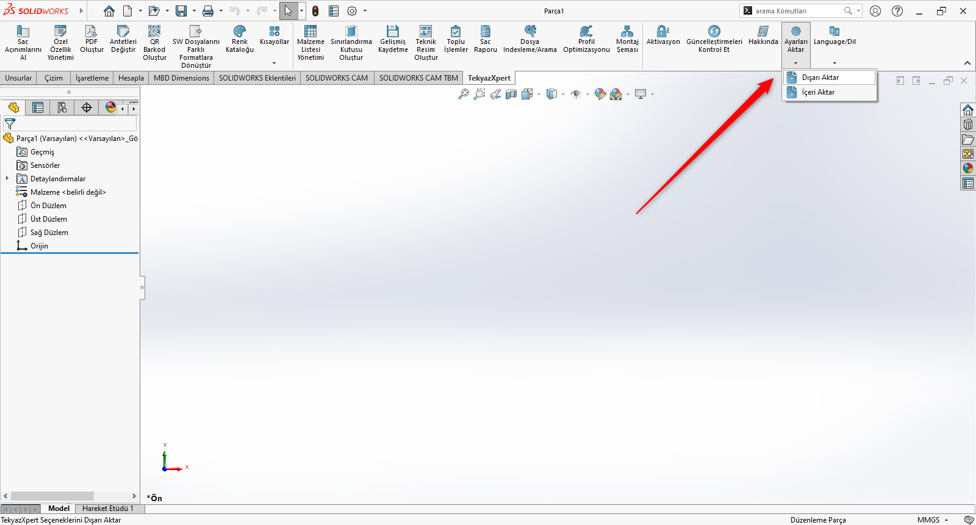The height and width of the screenshot is (525, 976).
Task: Open Kısayollar shortcuts tool
Action: 274,35
